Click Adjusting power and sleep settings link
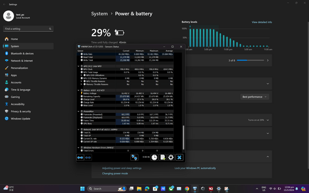Image resolution: width=309 pixels, height=193 pixels. coord(122,168)
